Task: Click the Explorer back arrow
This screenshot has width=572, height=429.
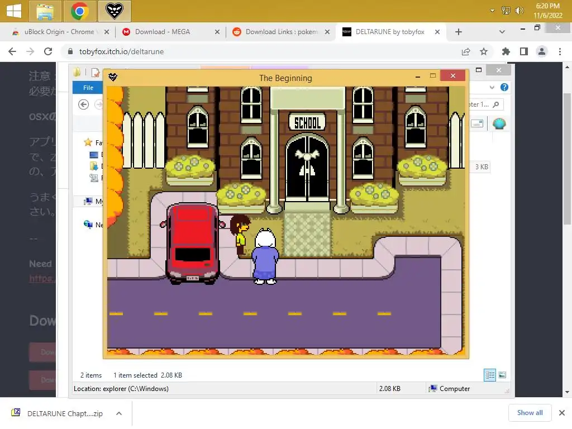Action: click(84, 104)
